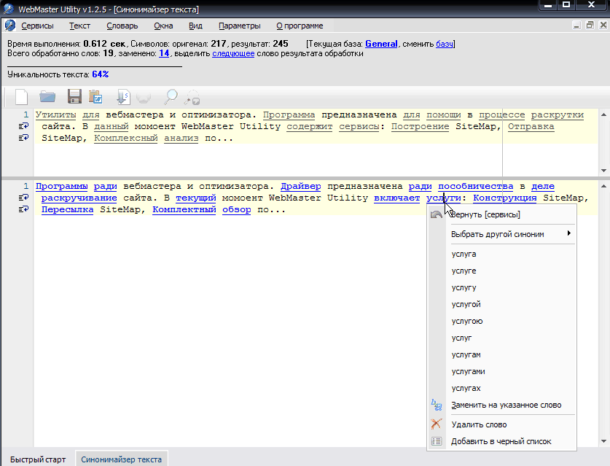610x466 pixels.
Task: Click the app icon left of Сервисы
Action: 9,26
